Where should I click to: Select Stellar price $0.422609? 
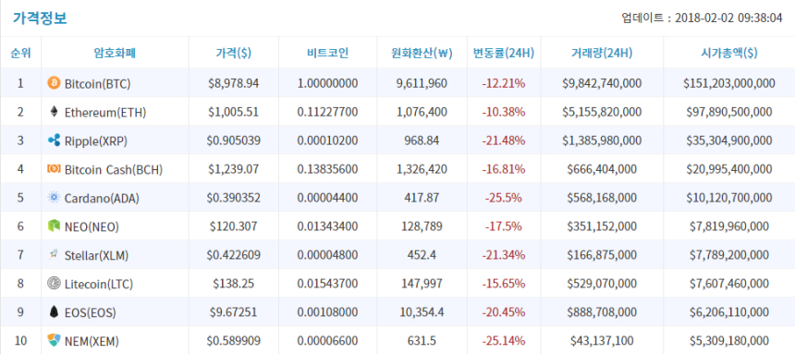coord(234,254)
